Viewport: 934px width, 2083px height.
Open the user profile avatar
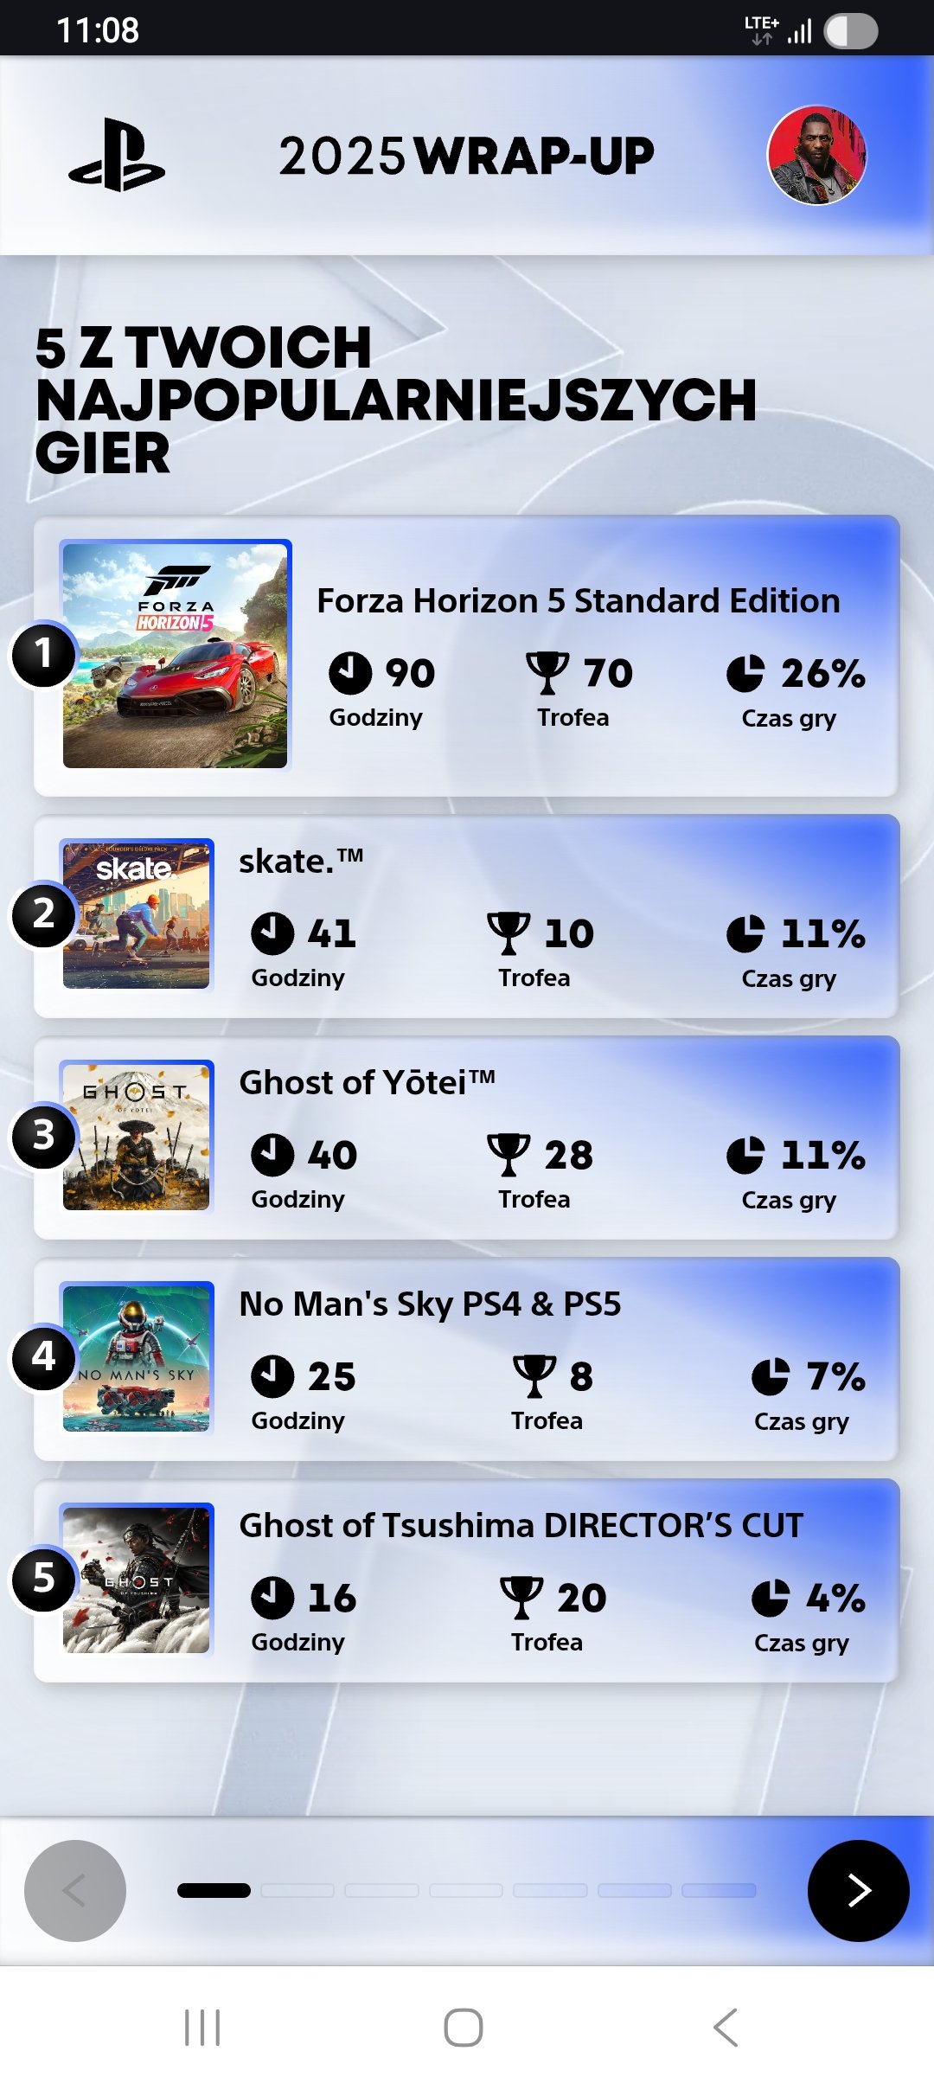(816, 156)
